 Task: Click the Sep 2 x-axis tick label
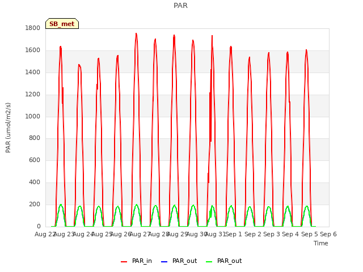pyautogui.click(x=253, y=234)
